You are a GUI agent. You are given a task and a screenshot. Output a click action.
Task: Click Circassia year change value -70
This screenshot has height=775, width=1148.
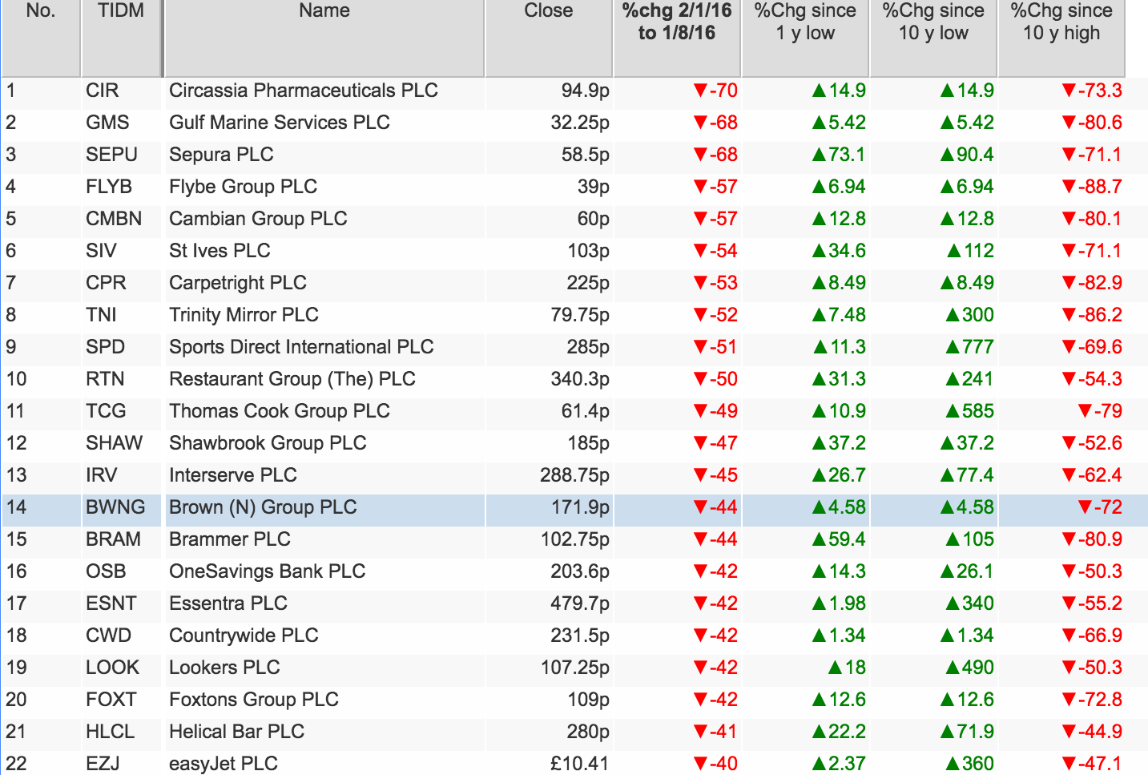(715, 91)
